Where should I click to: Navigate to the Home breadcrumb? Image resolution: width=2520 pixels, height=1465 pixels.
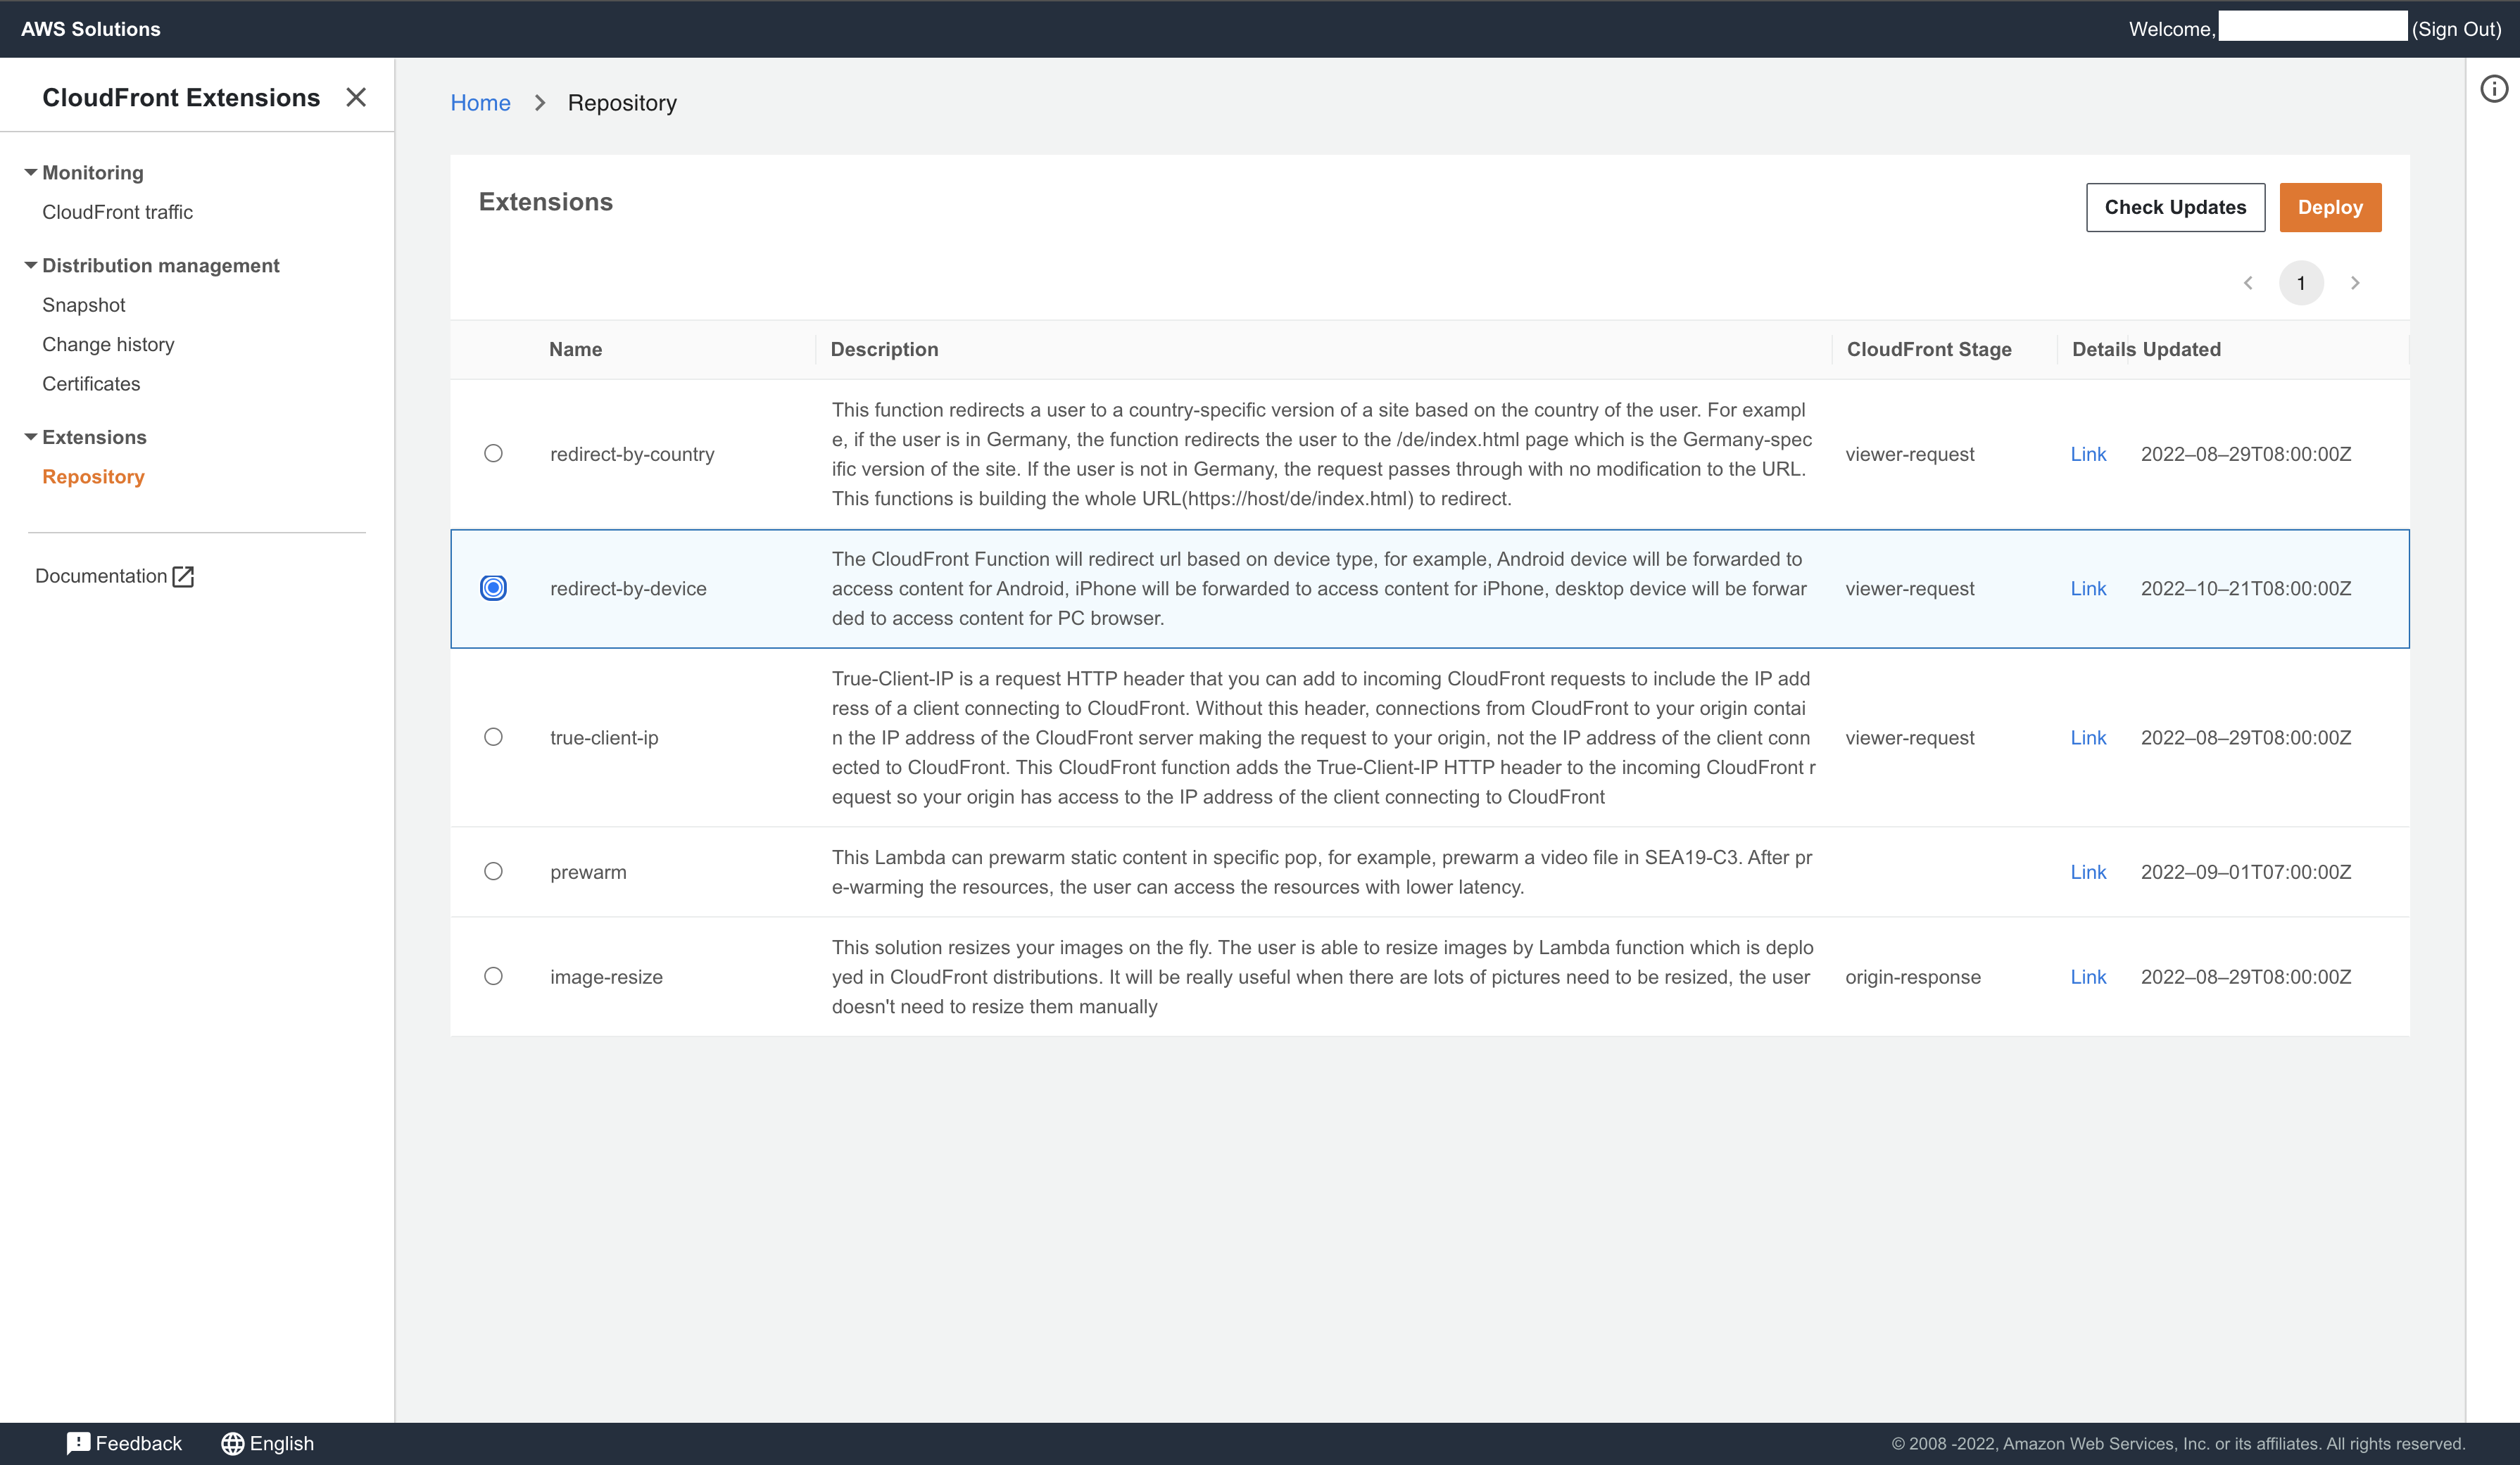coord(479,103)
